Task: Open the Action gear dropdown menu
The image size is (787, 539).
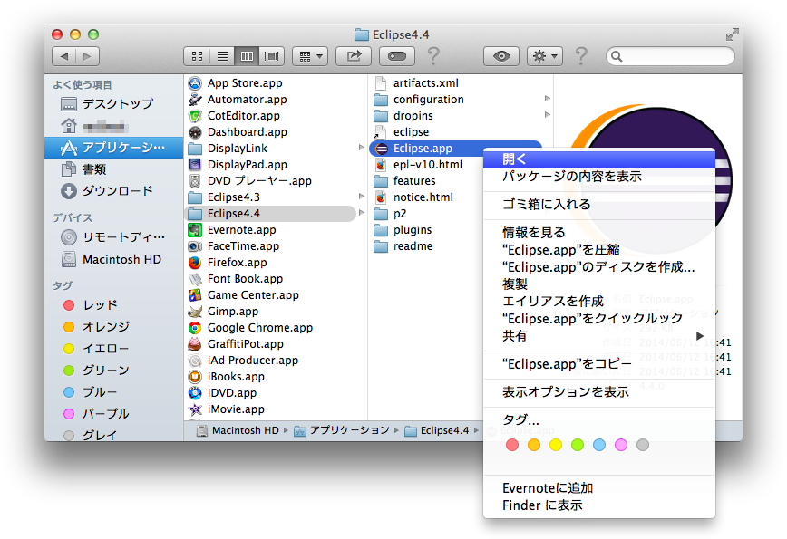Action: tap(545, 56)
